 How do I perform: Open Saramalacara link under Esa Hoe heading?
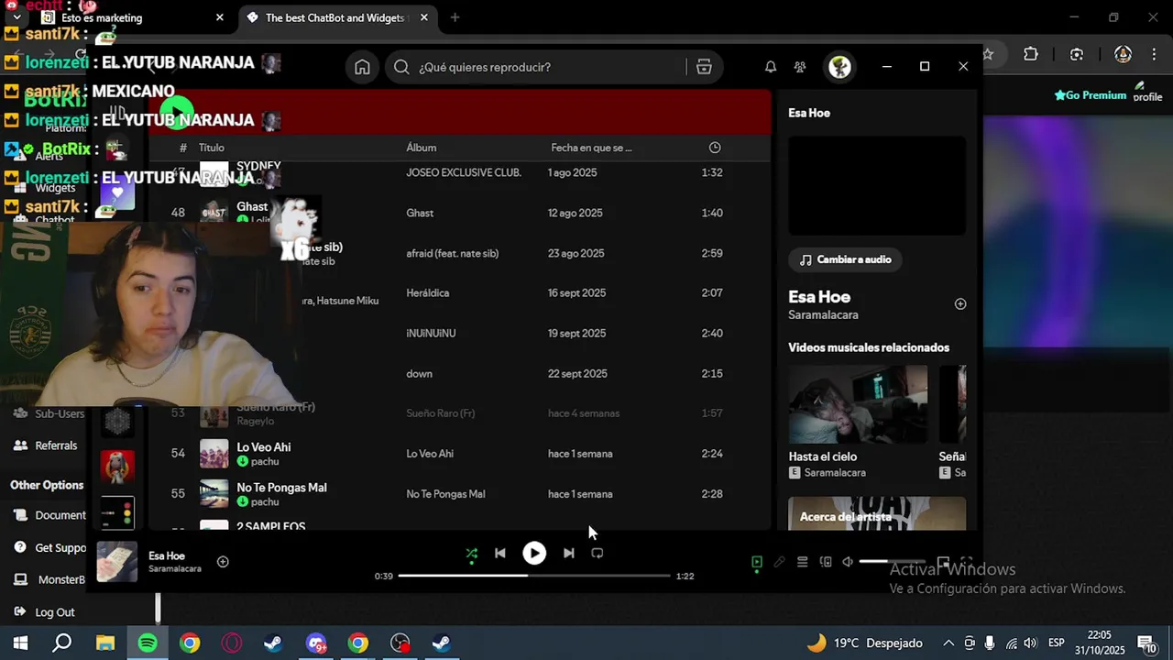823,315
